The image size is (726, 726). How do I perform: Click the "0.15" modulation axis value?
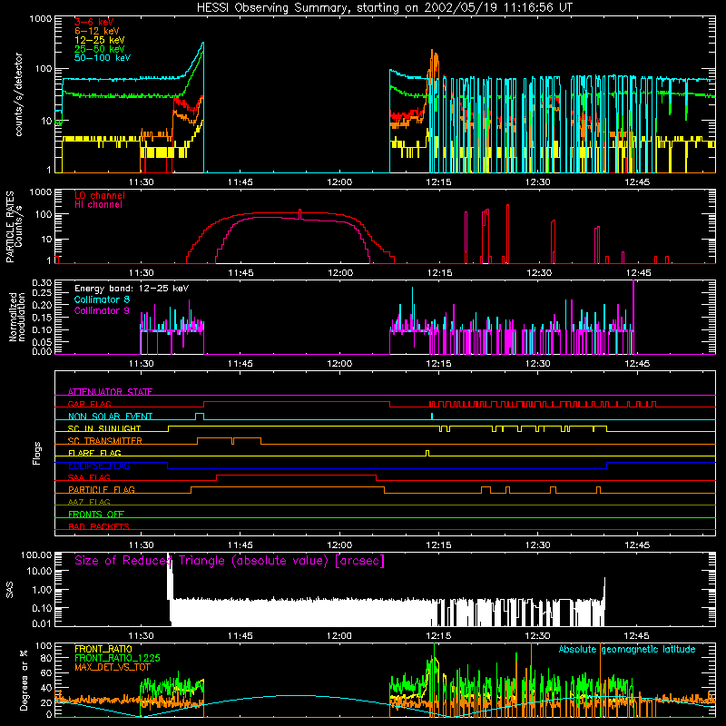[x=42, y=318]
